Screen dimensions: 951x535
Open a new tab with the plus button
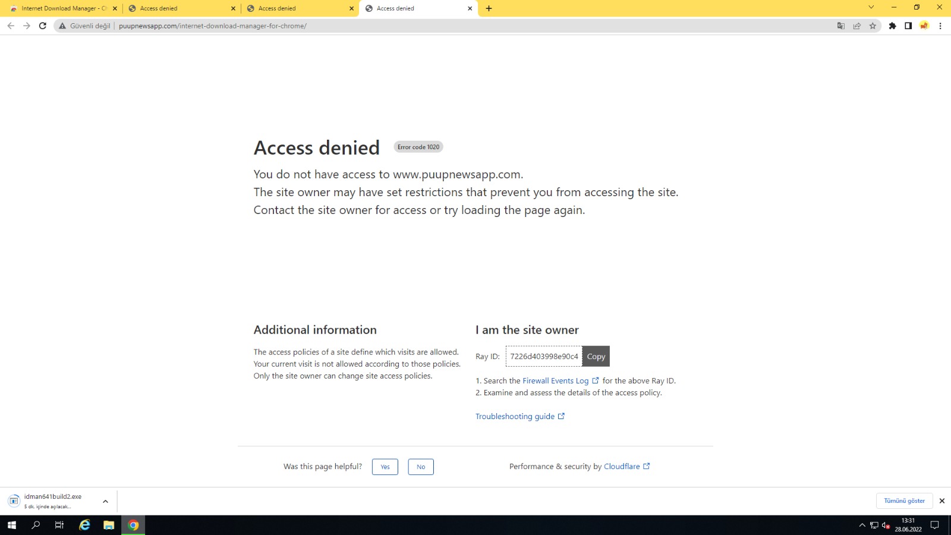click(x=489, y=8)
